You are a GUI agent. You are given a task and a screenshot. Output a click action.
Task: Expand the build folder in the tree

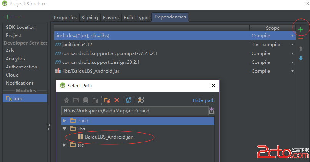(x=65, y=120)
